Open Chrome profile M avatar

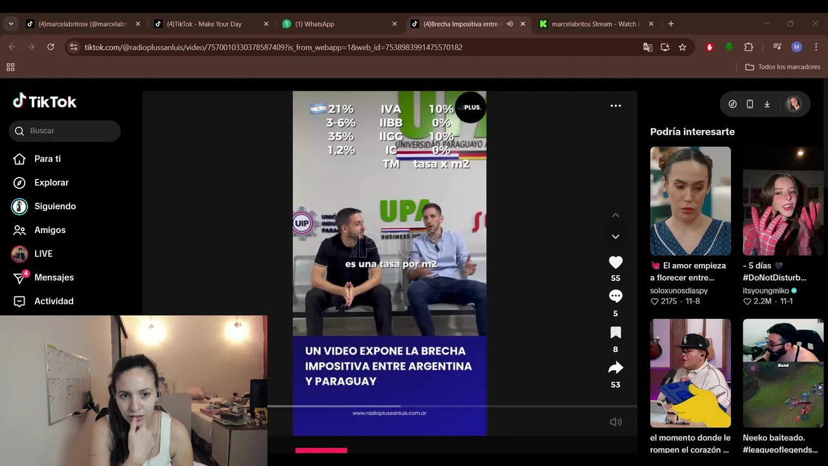tap(797, 47)
